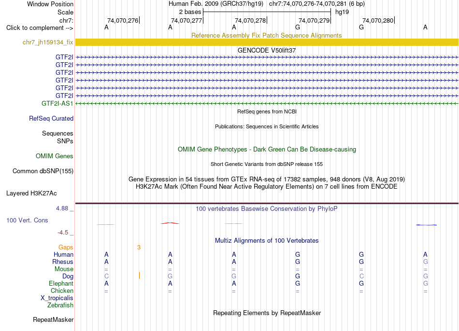459x331 pixels.
Task: Select the yellow chr7_jh159134_fix alignment bar
Action: (267, 42)
